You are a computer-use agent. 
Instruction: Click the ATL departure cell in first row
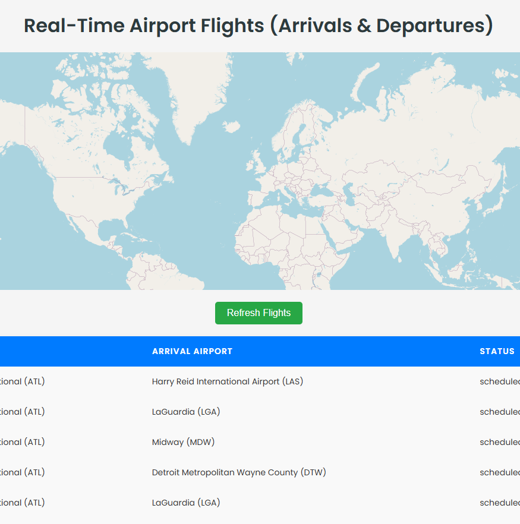(x=23, y=381)
